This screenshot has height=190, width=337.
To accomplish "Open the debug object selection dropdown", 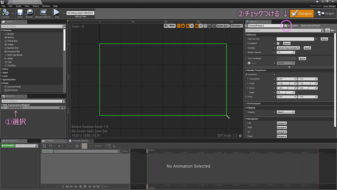I will pos(80,13).
